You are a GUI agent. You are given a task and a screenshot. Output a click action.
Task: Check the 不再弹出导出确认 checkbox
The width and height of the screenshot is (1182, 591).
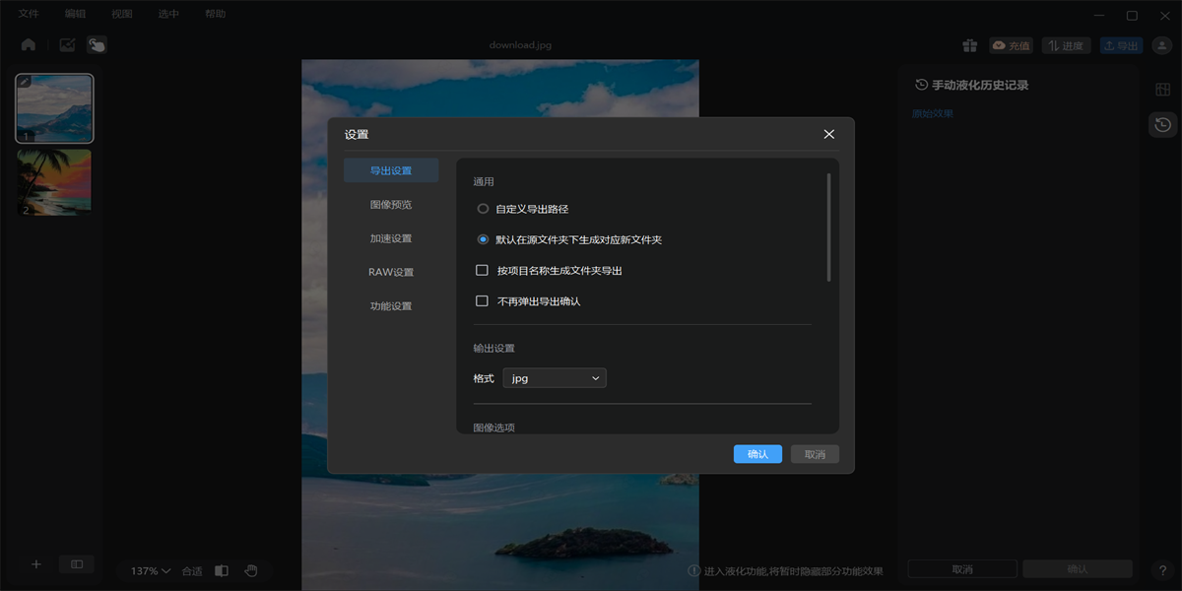483,300
